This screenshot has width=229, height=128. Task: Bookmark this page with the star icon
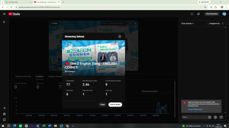tap(205, 7)
